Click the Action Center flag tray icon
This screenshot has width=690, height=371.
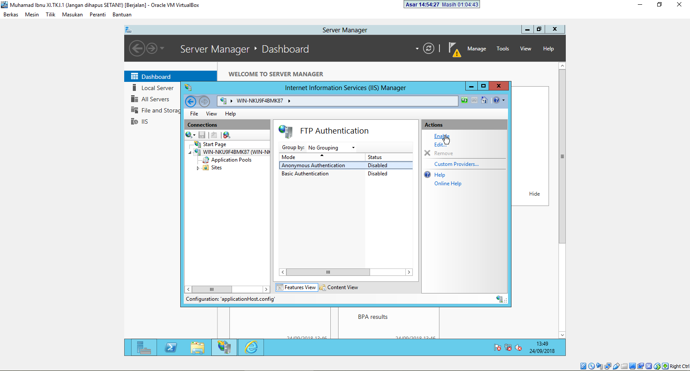(x=498, y=347)
